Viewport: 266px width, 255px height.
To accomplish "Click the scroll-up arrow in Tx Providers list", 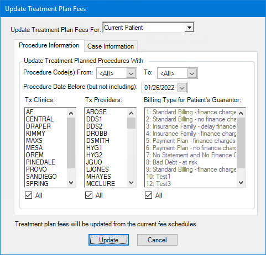I will 132,113.
